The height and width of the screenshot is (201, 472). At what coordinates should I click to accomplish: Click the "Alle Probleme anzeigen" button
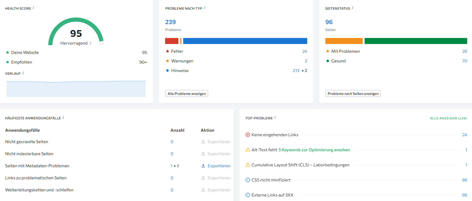pos(187,93)
